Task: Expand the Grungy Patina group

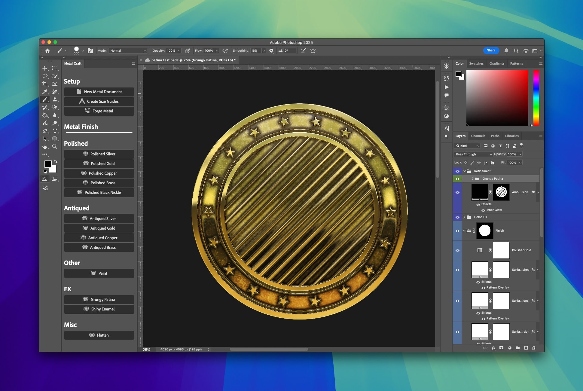Action: (472, 179)
